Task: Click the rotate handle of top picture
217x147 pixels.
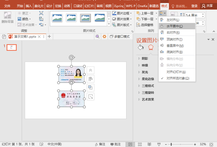Action: [72, 57]
